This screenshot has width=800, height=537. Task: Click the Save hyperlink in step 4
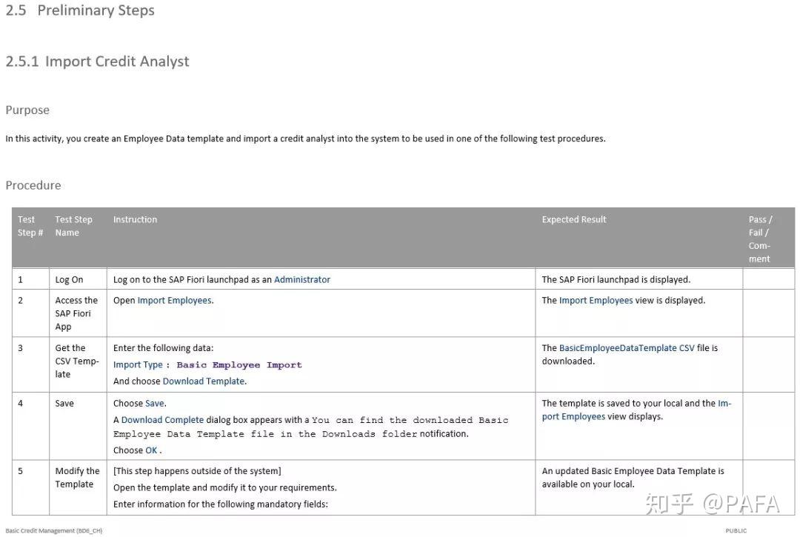click(x=153, y=403)
